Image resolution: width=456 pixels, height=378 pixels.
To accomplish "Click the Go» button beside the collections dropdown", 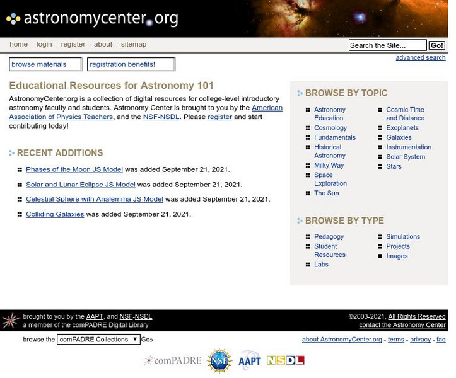I will (147, 340).
